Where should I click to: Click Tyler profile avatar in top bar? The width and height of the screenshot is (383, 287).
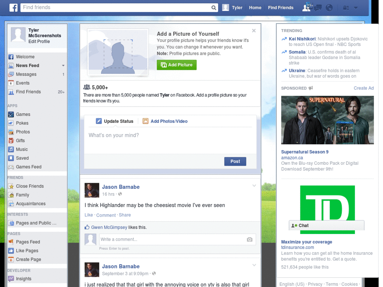(x=226, y=7)
